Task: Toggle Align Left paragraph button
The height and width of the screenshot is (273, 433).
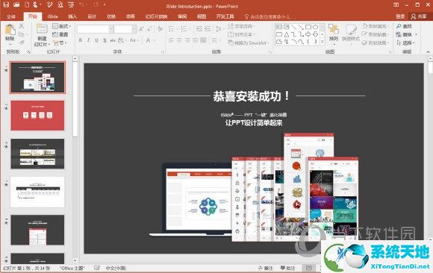Action: pyautogui.click(x=172, y=40)
